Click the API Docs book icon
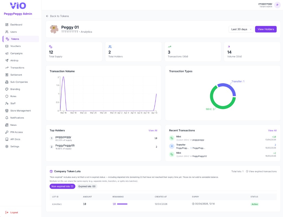The width and height of the screenshot is (283, 217). tap(7, 139)
